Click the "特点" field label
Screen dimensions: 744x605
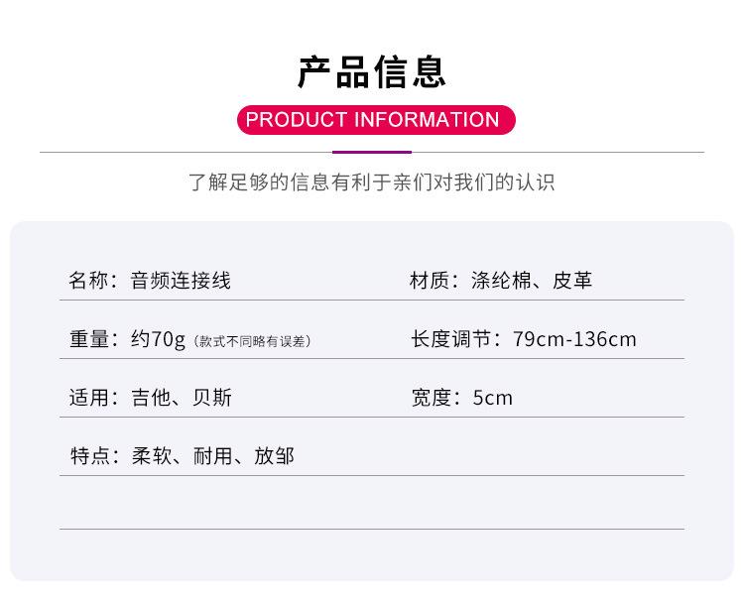(88, 456)
